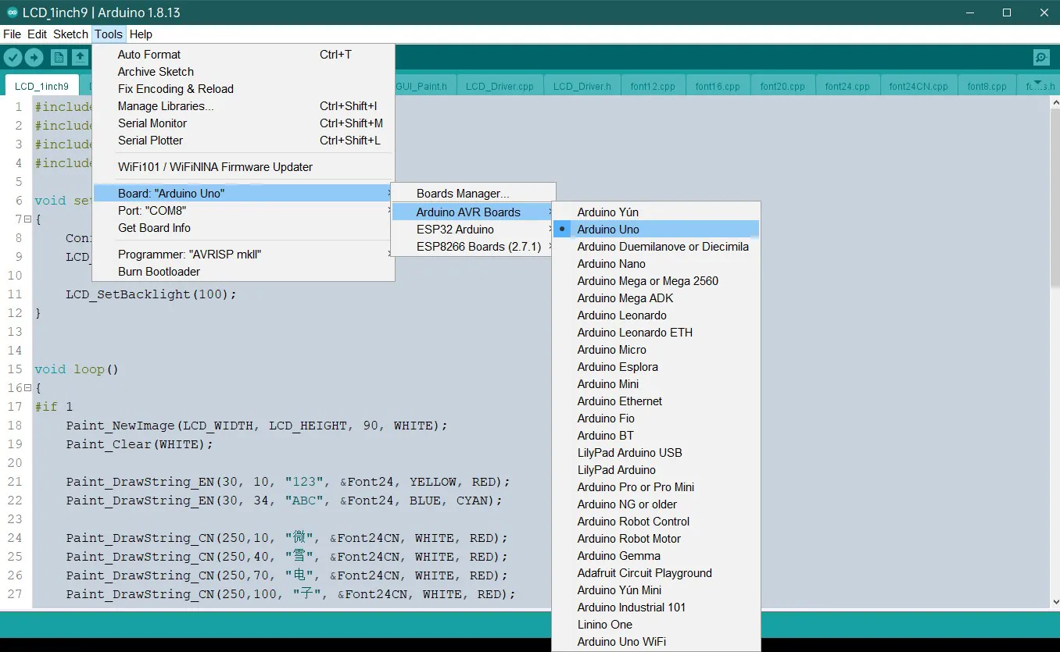Expand the Programmer: "AVRISP mkII" submenu

243,255
